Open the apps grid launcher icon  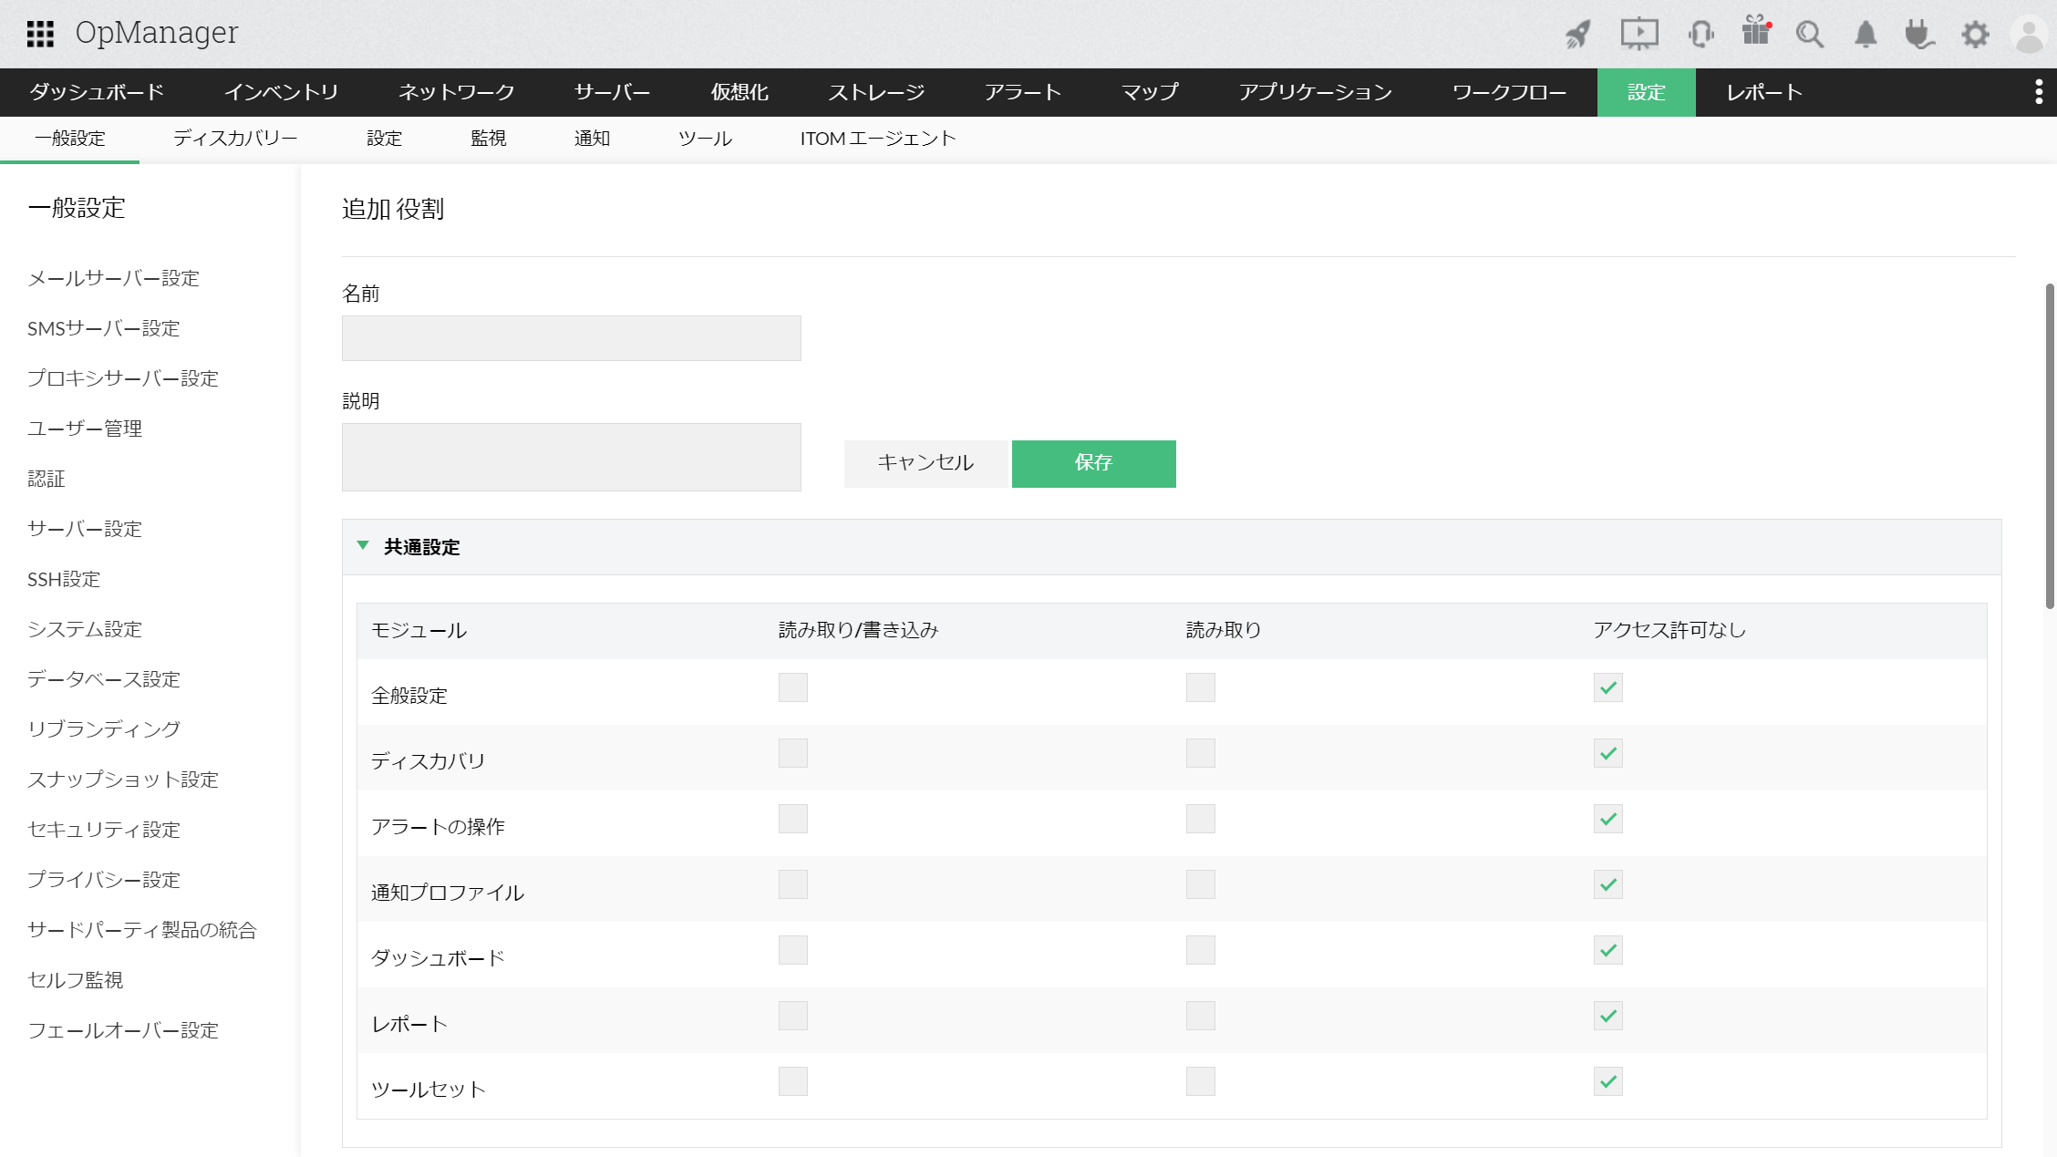pyautogui.click(x=40, y=34)
